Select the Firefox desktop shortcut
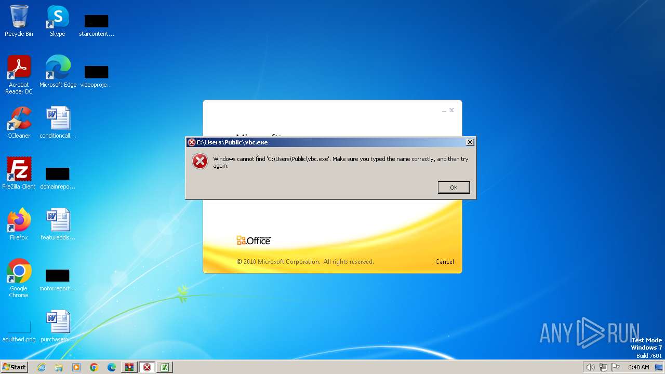 click(19, 224)
